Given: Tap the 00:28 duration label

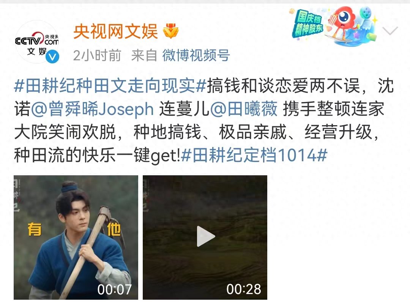Looking at the screenshot, I should [x=244, y=289].
